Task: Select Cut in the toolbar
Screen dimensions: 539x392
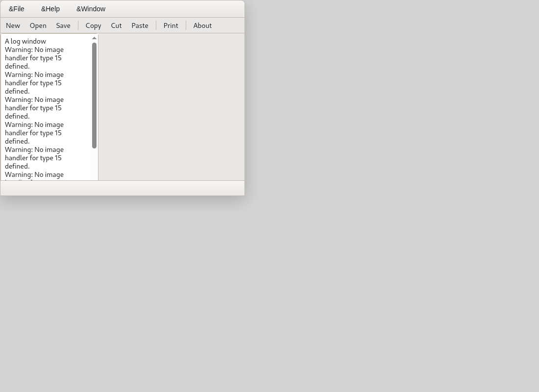Action: coord(116,25)
